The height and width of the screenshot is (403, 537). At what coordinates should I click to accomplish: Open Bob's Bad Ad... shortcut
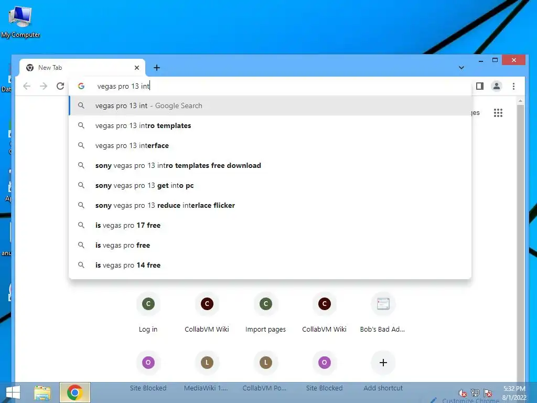[383, 313]
